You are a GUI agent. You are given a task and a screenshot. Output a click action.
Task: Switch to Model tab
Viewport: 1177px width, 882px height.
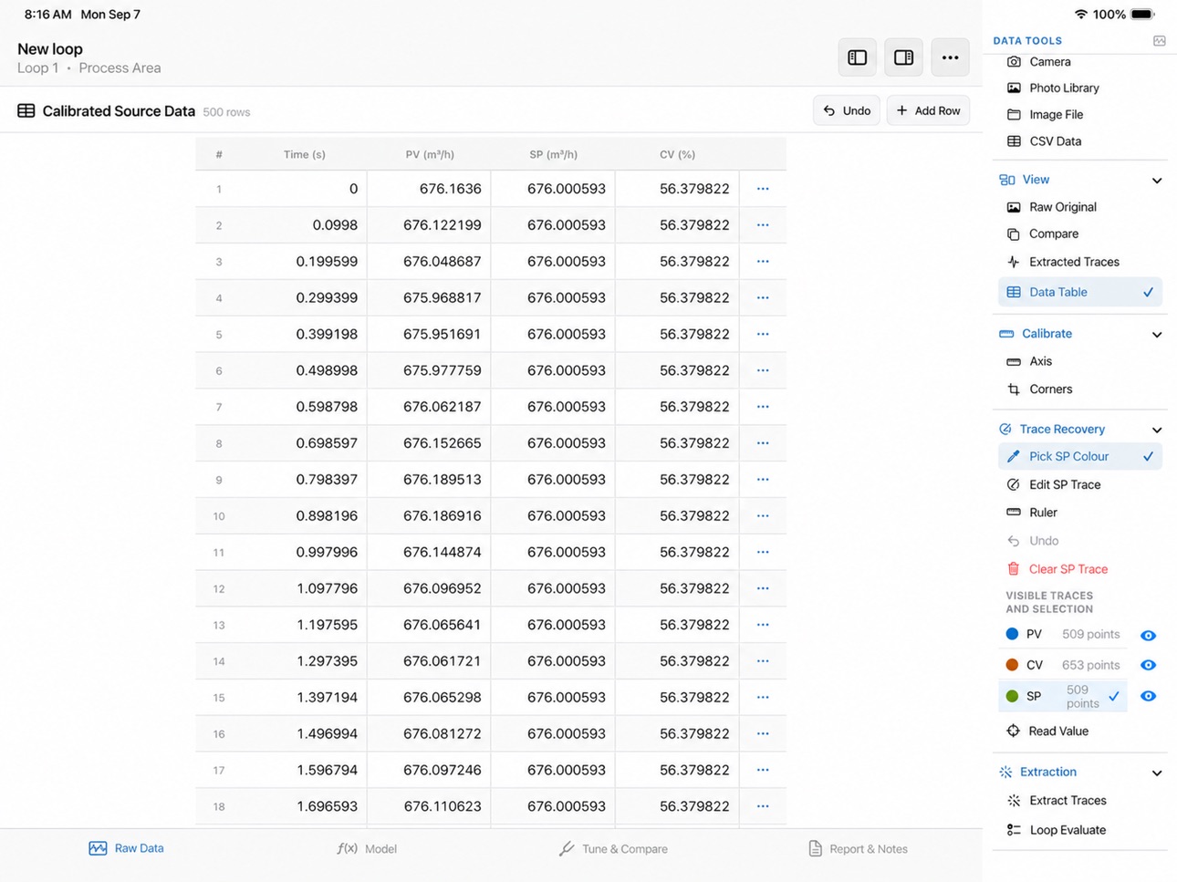[367, 848]
